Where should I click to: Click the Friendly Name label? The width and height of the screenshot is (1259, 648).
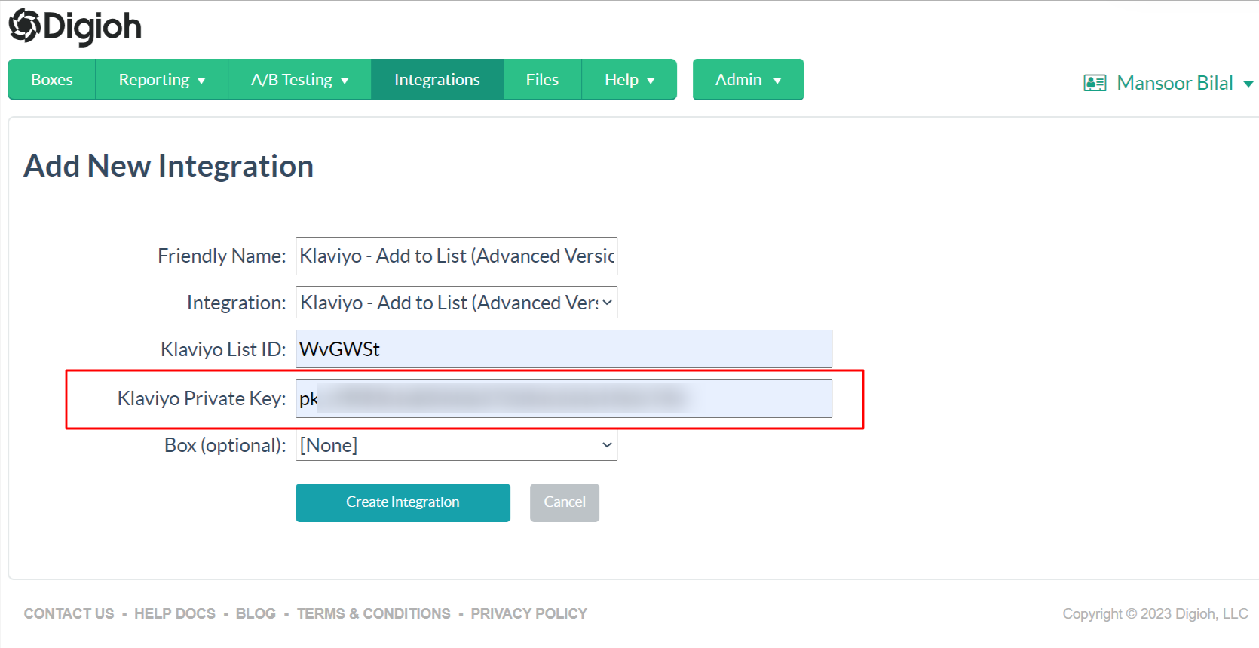[222, 256]
